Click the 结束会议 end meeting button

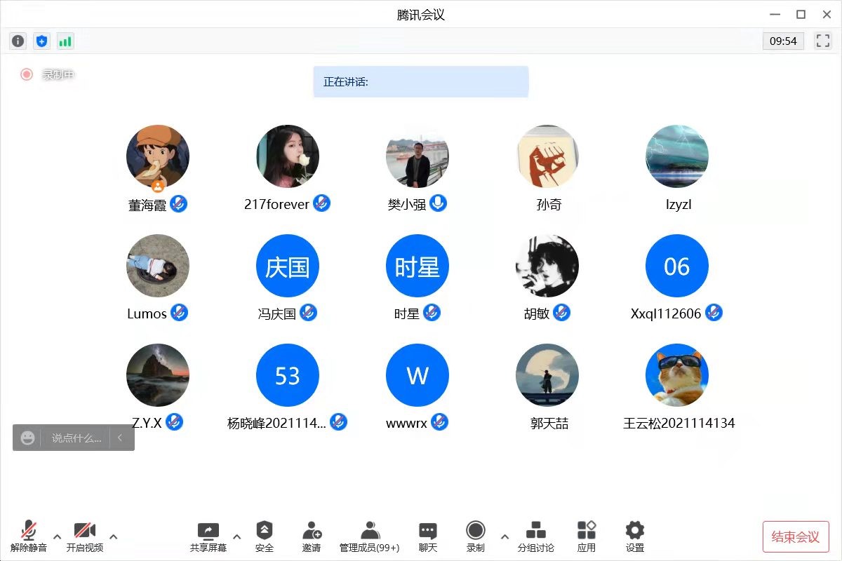click(x=796, y=537)
